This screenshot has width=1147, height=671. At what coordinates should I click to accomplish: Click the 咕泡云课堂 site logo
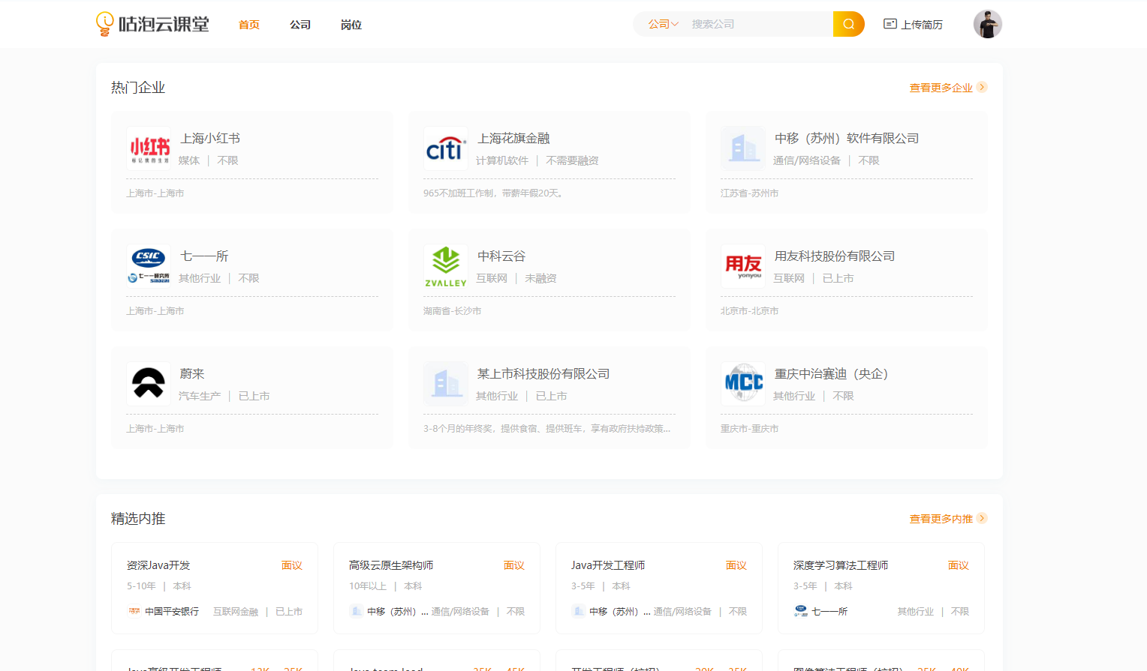tap(152, 24)
